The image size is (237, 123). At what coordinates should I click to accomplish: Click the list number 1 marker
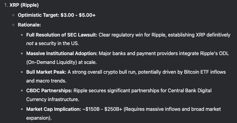(x=6, y=5)
